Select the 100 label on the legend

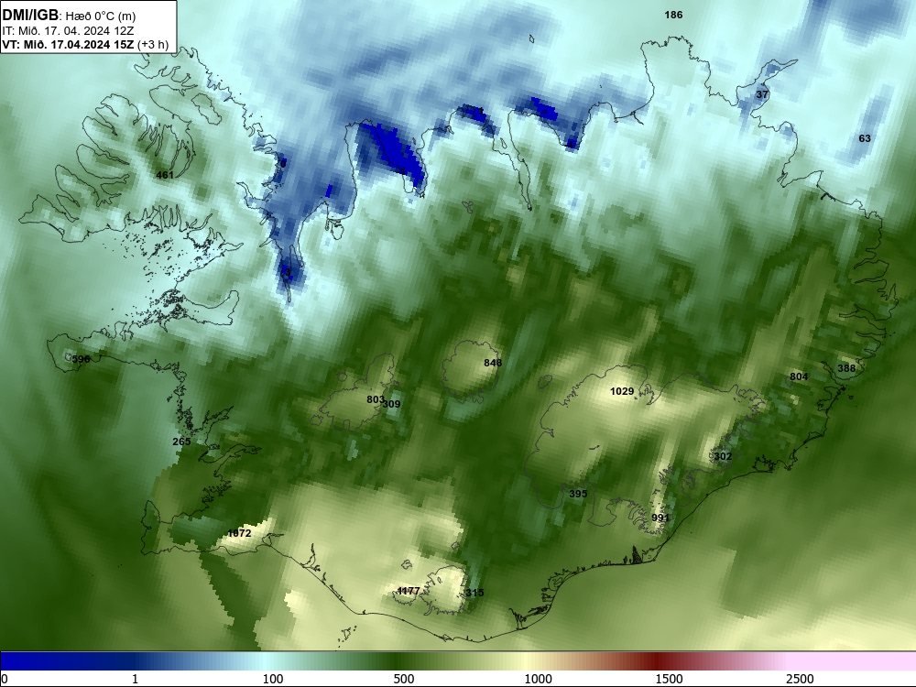click(273, 679)
